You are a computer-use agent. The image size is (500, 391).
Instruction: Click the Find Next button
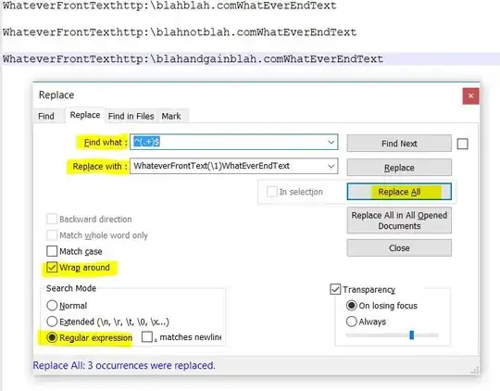click(x=399, y=144)
